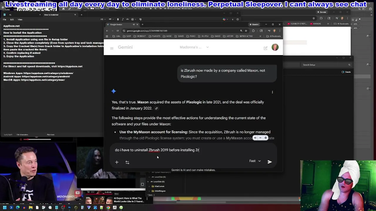Open Google account profile picture in Gemini

(275, 47)
